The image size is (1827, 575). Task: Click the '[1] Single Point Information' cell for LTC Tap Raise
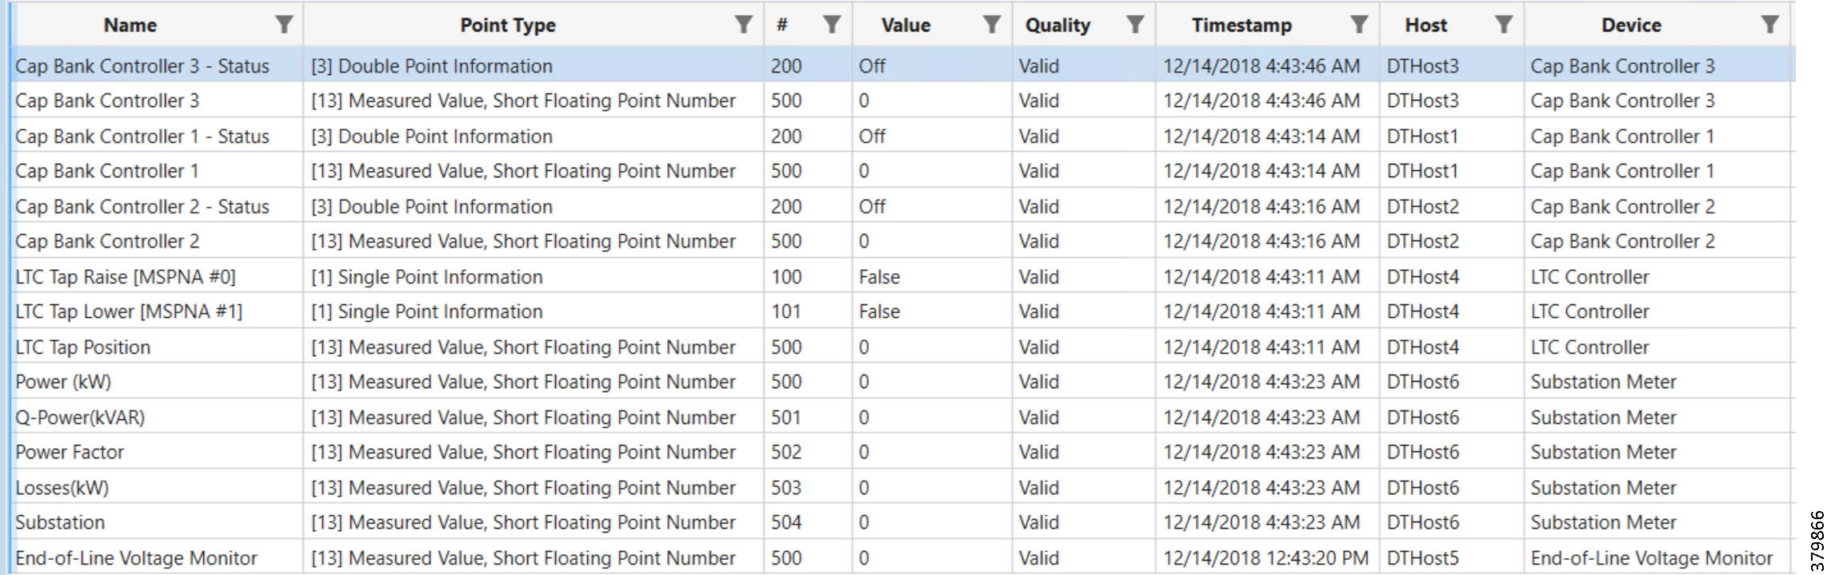click(426, 277)
